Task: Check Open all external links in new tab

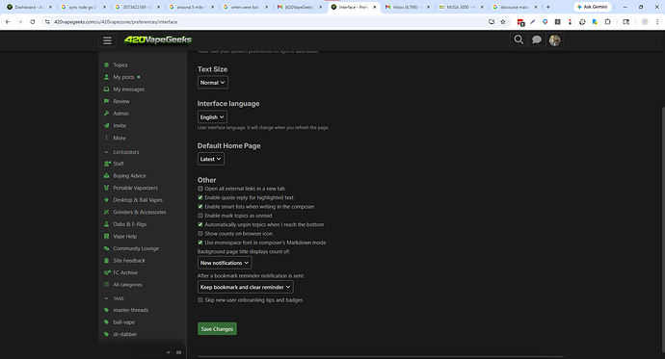Action: point(200,189)
